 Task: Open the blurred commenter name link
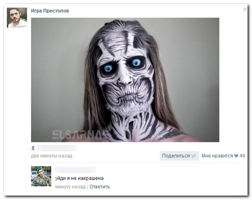75,170
